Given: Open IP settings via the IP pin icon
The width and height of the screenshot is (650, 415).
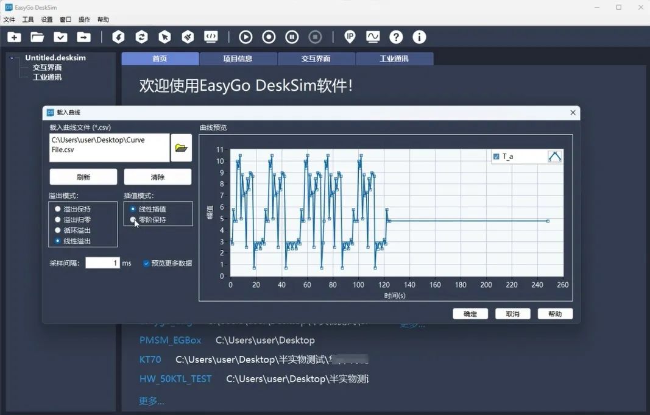Looking at the screenshot, I should [x=350, y=37].
